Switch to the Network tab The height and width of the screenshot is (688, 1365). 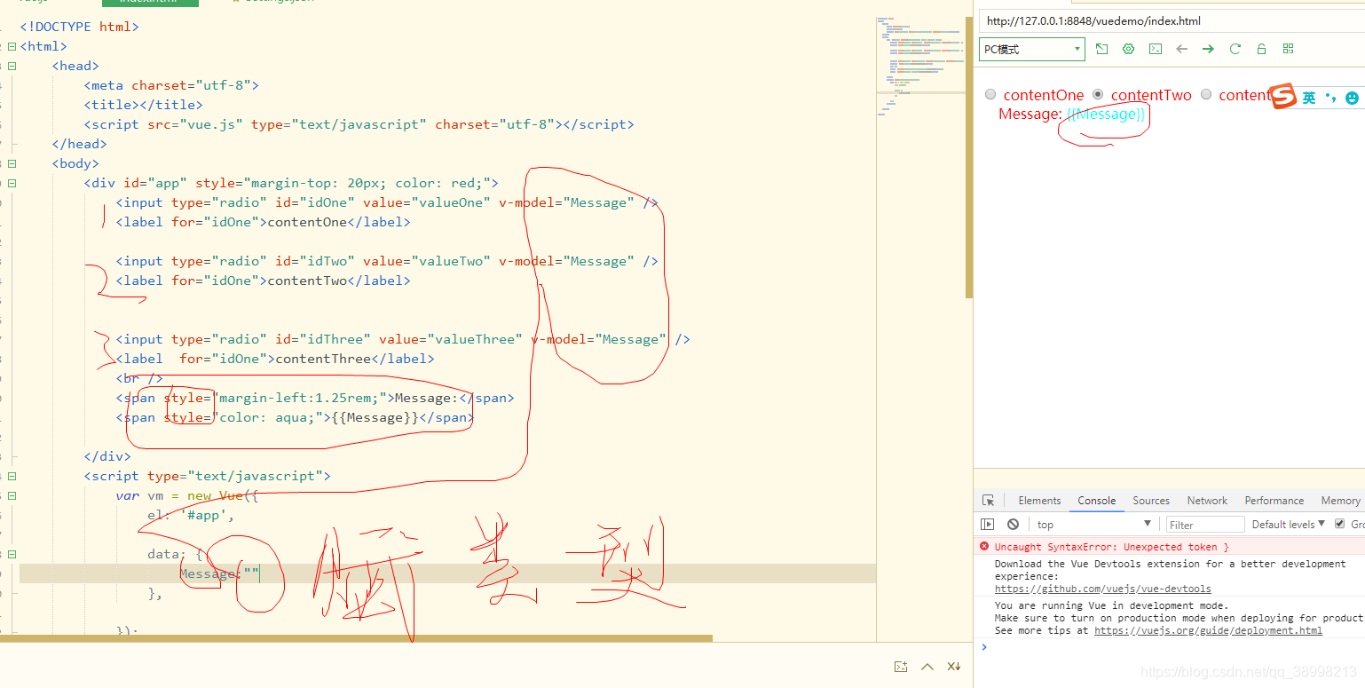tap(1207, 501)
